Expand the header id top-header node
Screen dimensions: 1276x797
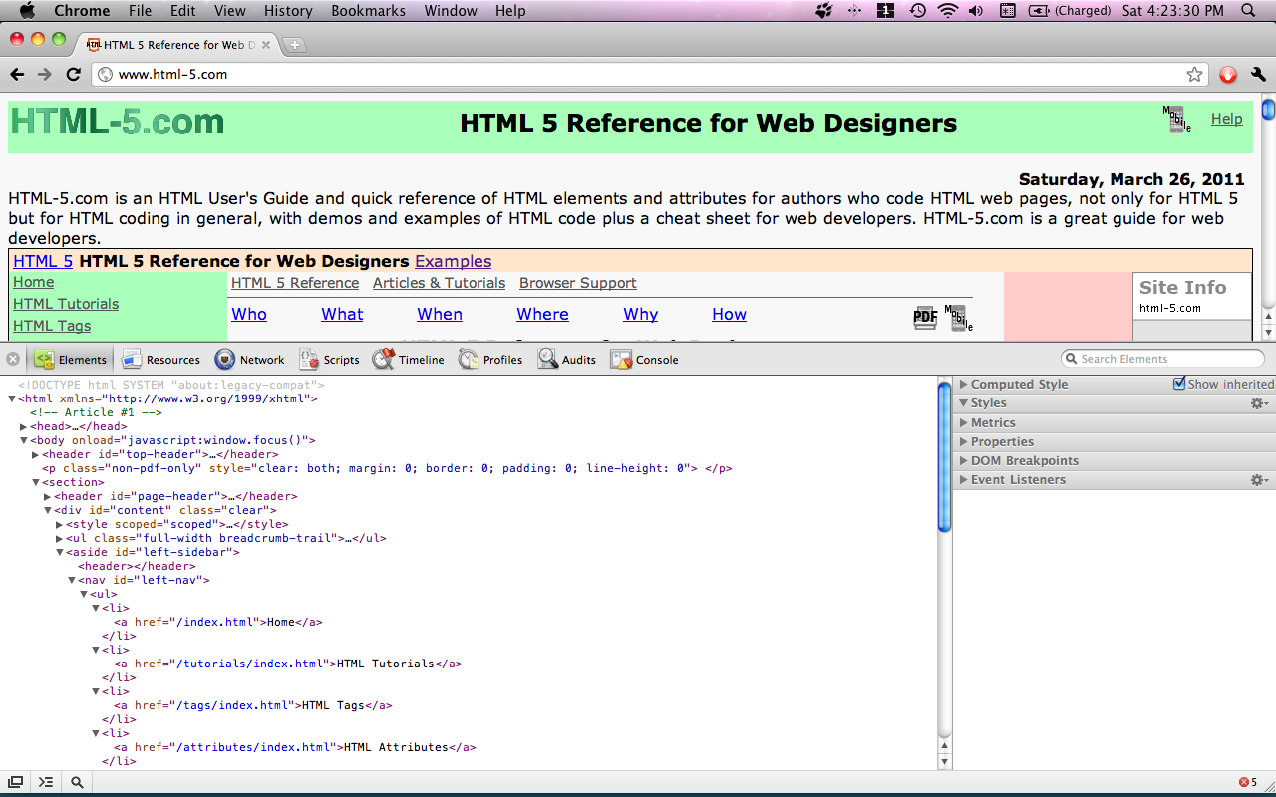point(35,454)
